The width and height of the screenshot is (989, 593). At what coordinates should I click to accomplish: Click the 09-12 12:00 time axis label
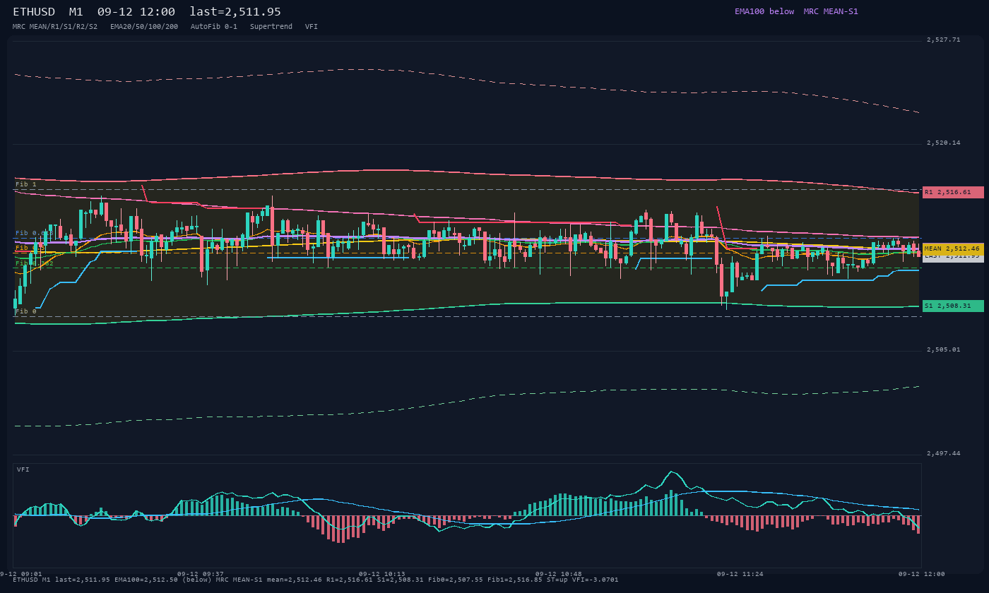922,574
